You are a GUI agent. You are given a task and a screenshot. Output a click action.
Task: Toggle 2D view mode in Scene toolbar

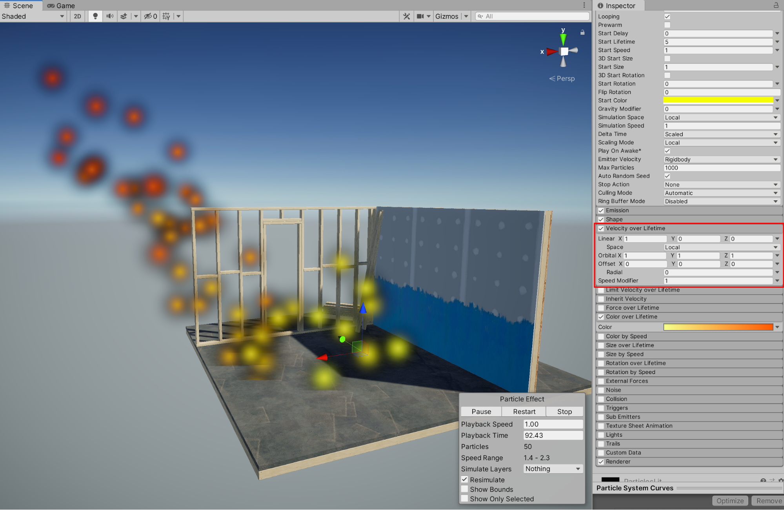pos(77,16)
